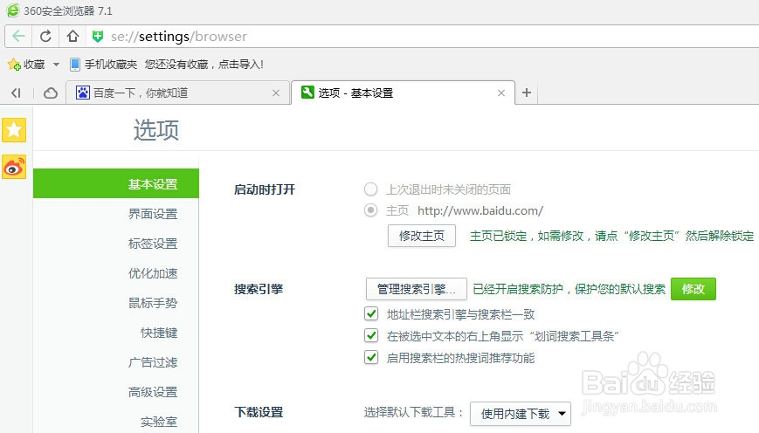Image resolution: width=759 pixels, height=433 pixels.
Task: Toggle hot search recommendation checkbox
Action: (x=371, y=358)
